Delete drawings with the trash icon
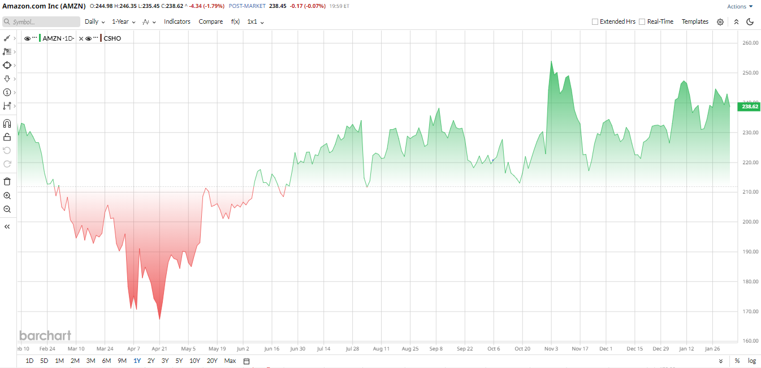The image size is (761, 368). coord(7,181)
